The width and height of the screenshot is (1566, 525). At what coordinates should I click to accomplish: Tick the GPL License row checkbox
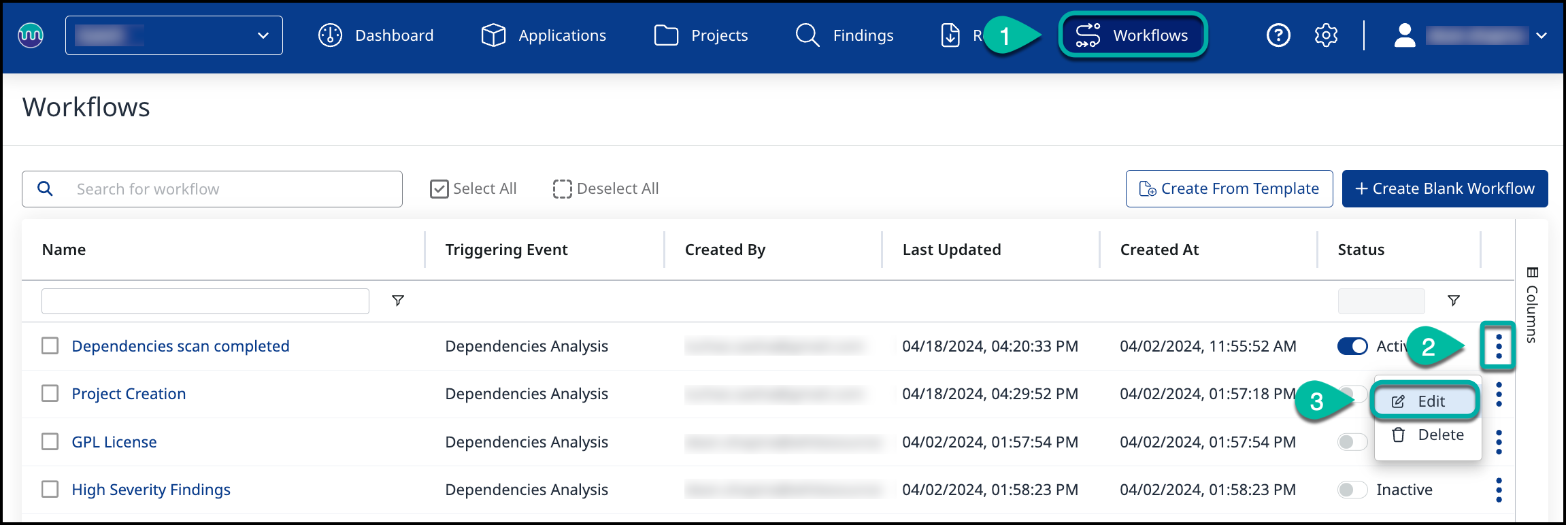[x=50, y=442]
